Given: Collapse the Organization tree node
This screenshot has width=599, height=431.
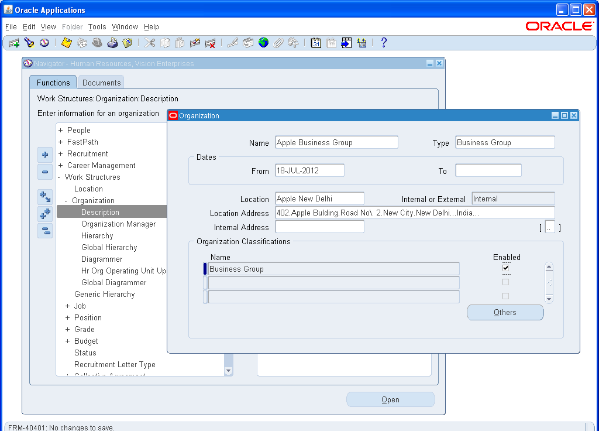Looking at the screenshot, I should tap(67, 200).
